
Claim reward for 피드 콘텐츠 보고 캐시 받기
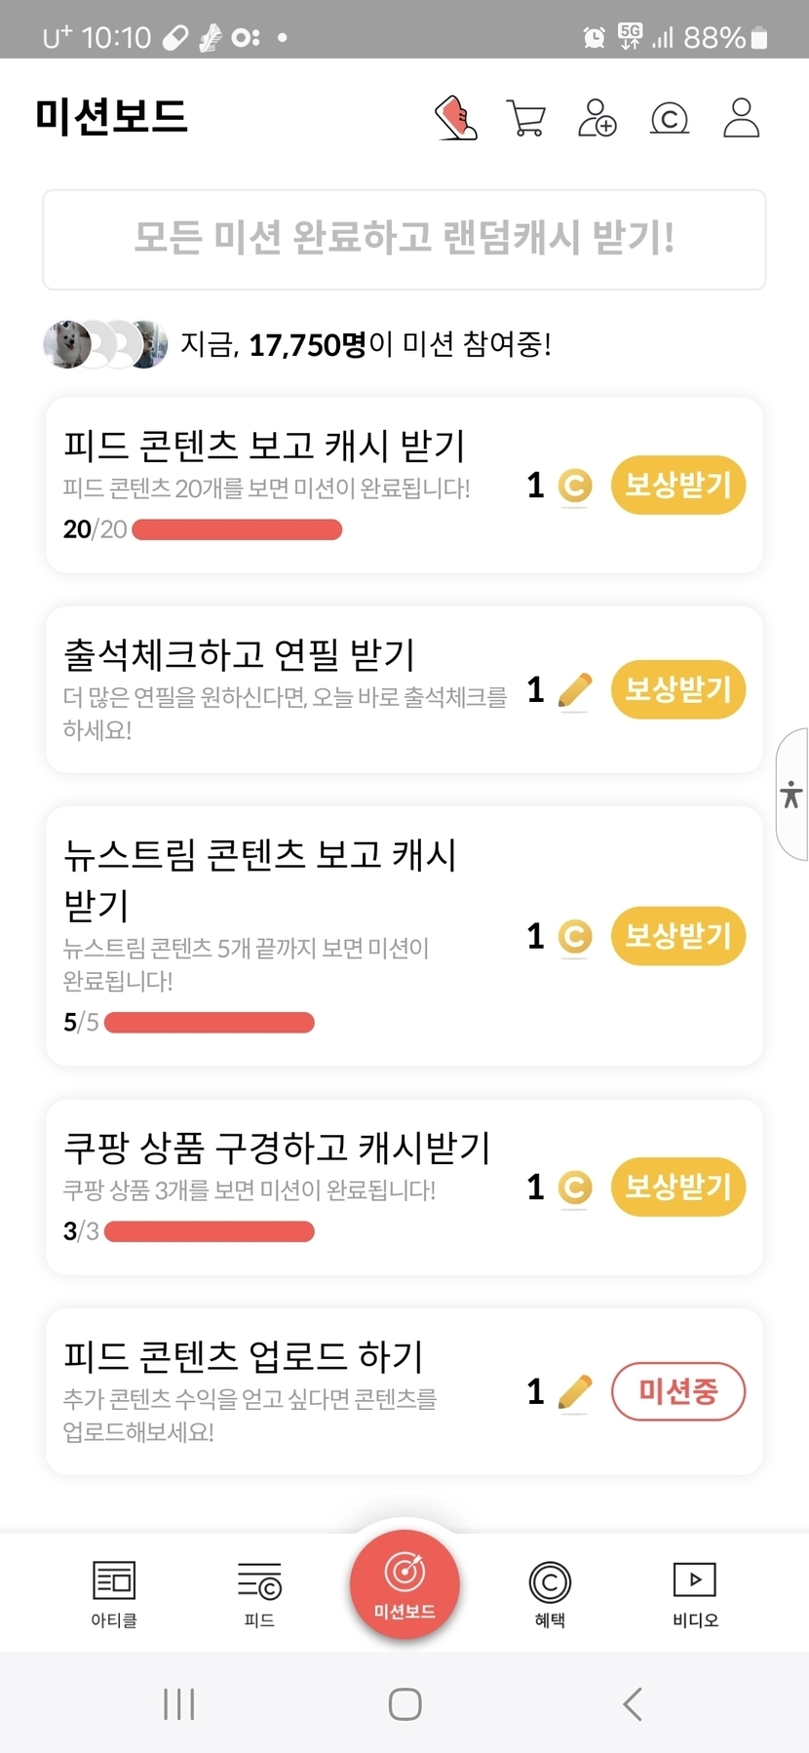pyautogui.click(x=677, y=485)
